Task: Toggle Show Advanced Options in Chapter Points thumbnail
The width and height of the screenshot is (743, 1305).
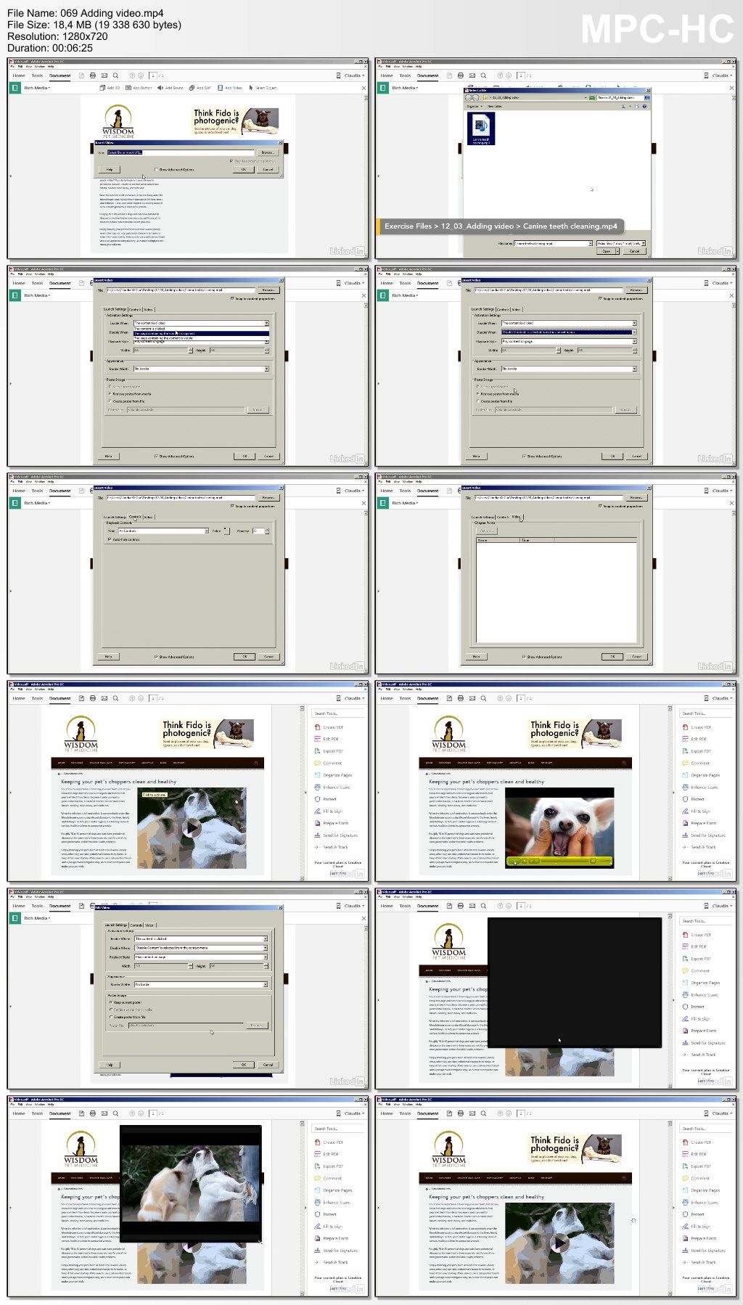Action: point(524,657)
